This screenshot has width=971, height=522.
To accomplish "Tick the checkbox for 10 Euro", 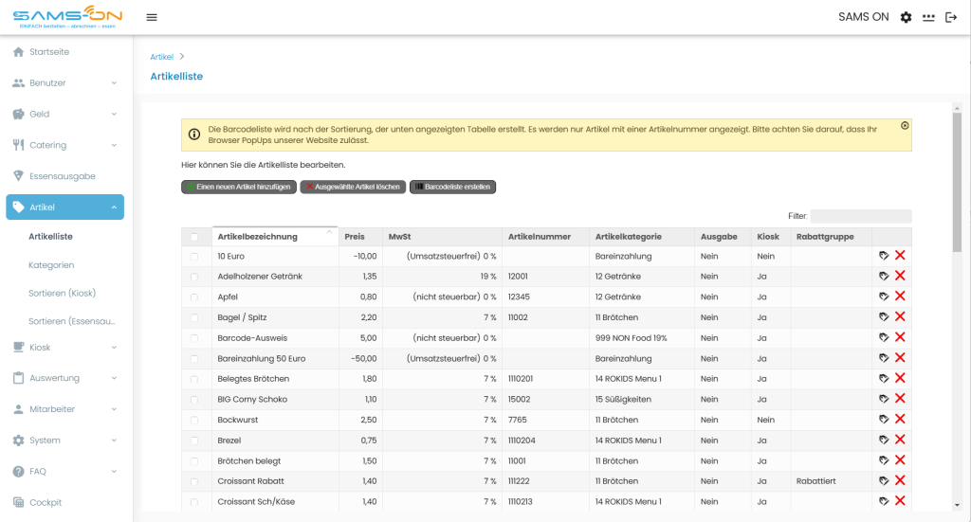I will pyautogui.click(x=194, y=256).
